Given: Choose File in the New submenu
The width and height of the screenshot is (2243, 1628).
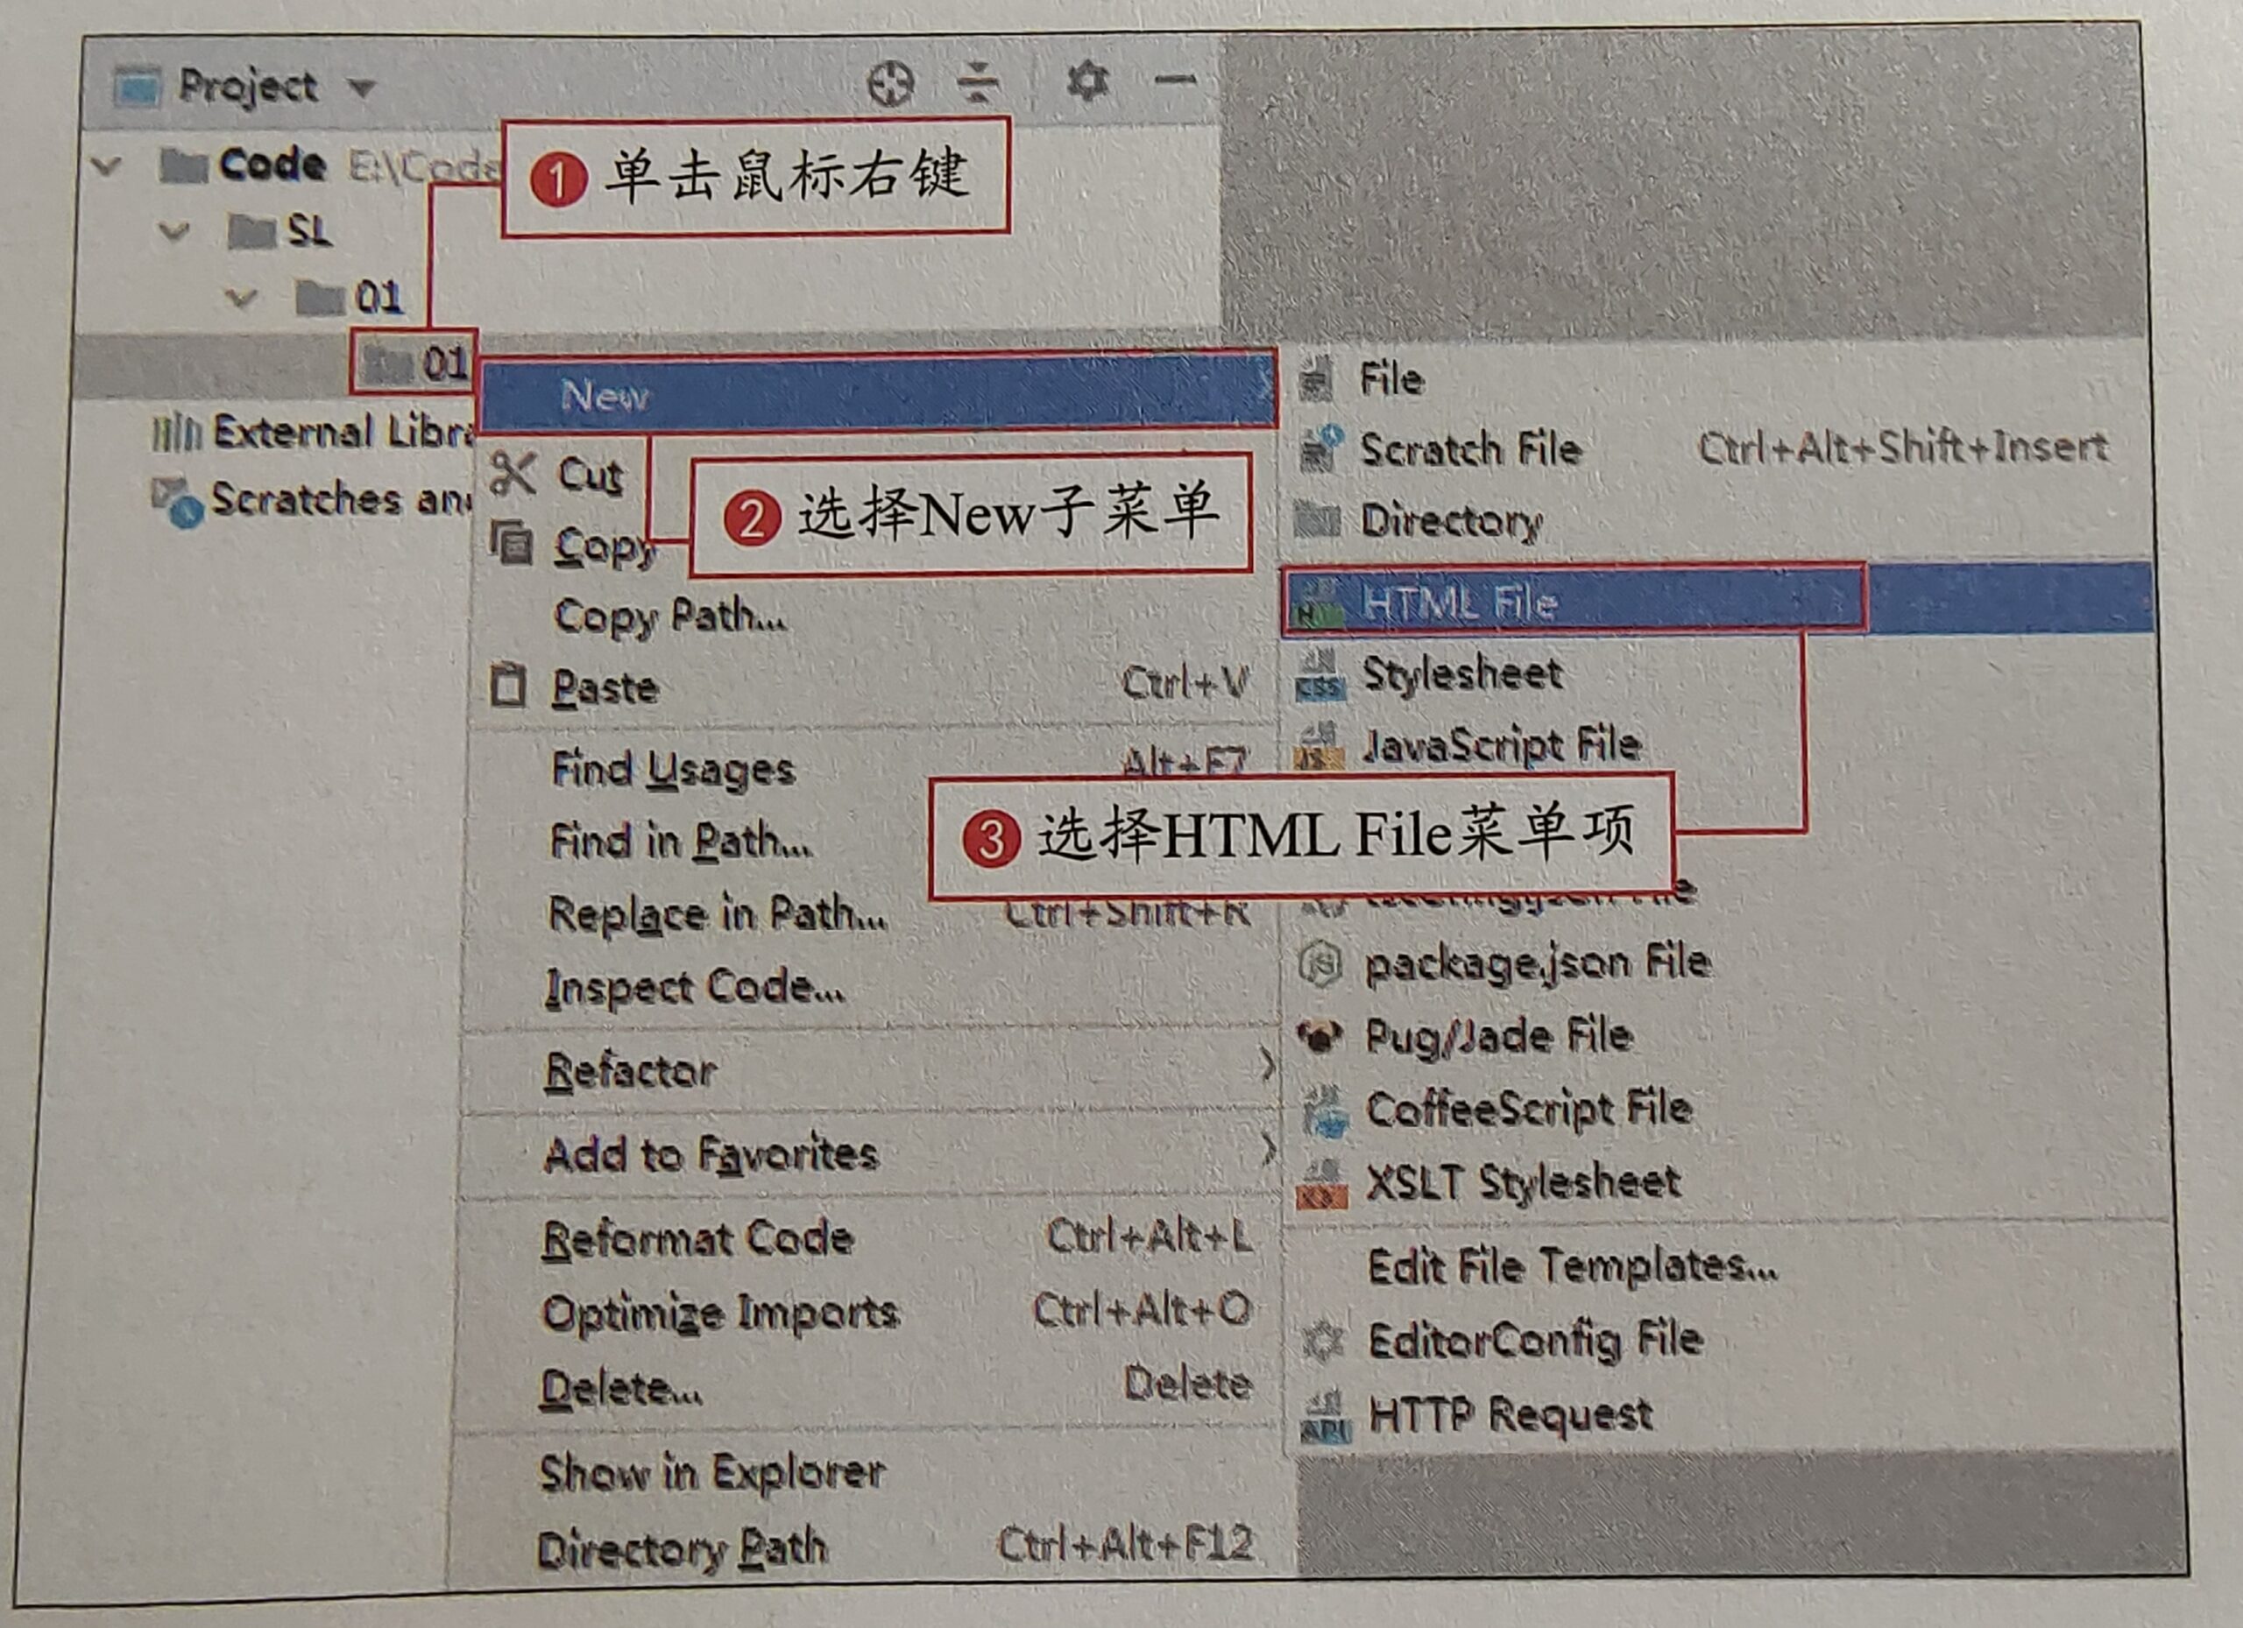Looking at the screenshot, I should pyautogui.click(x=1392, y=379).
